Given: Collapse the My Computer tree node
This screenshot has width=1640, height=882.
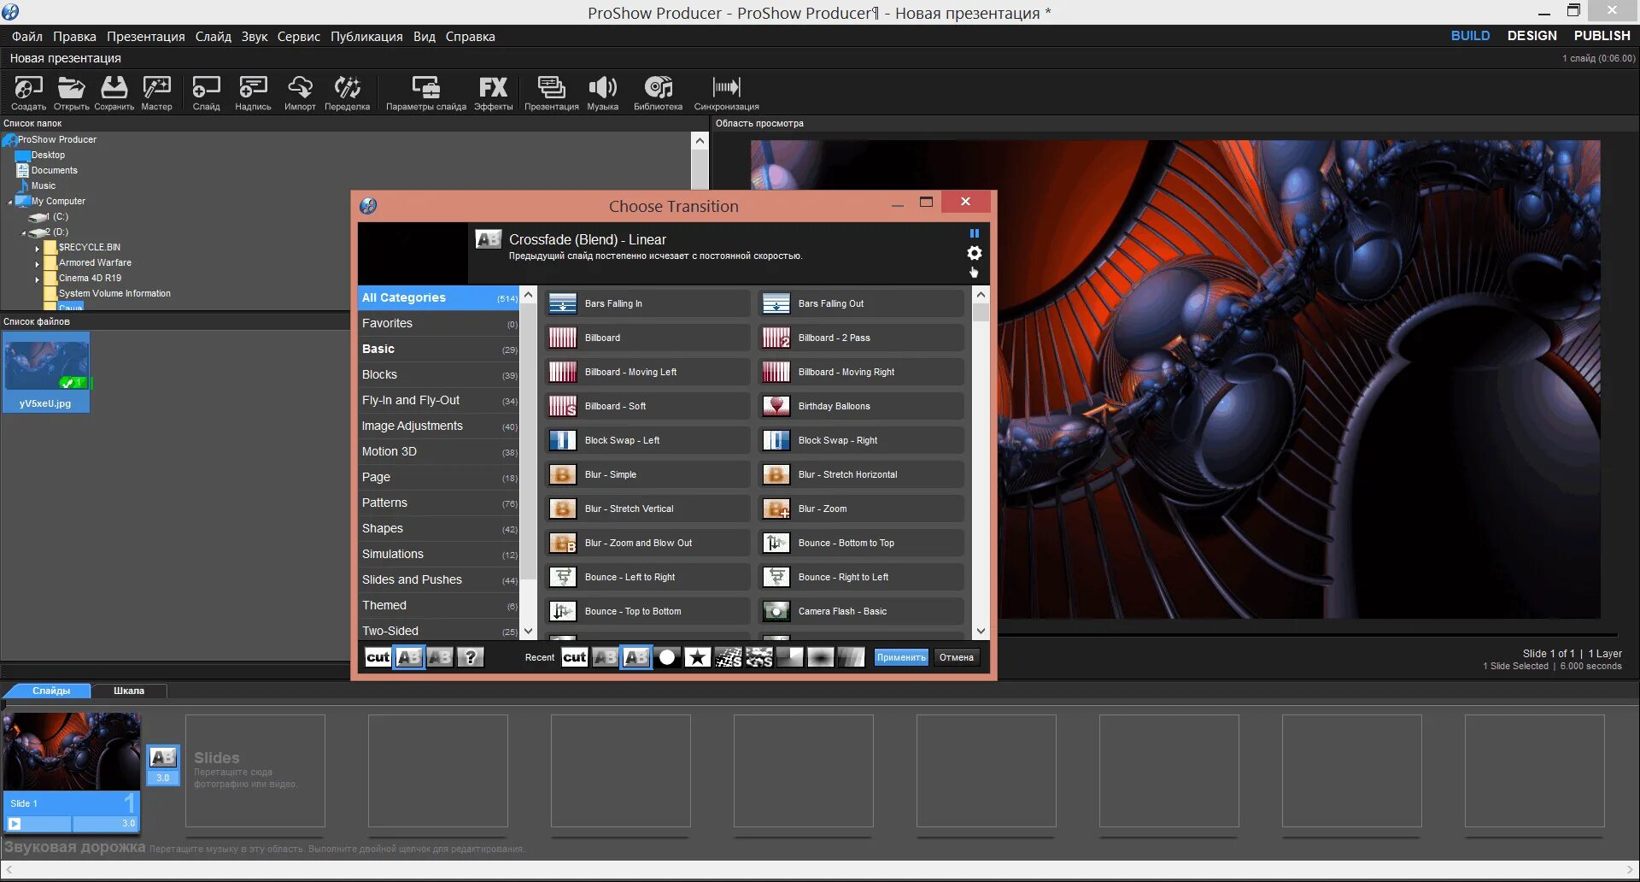Looking at the screenshot, I should (x=10, y=203).
